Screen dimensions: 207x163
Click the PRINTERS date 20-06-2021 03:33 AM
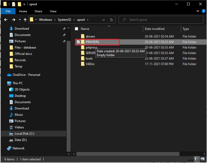pyautogui.click(x=159, y=42)
